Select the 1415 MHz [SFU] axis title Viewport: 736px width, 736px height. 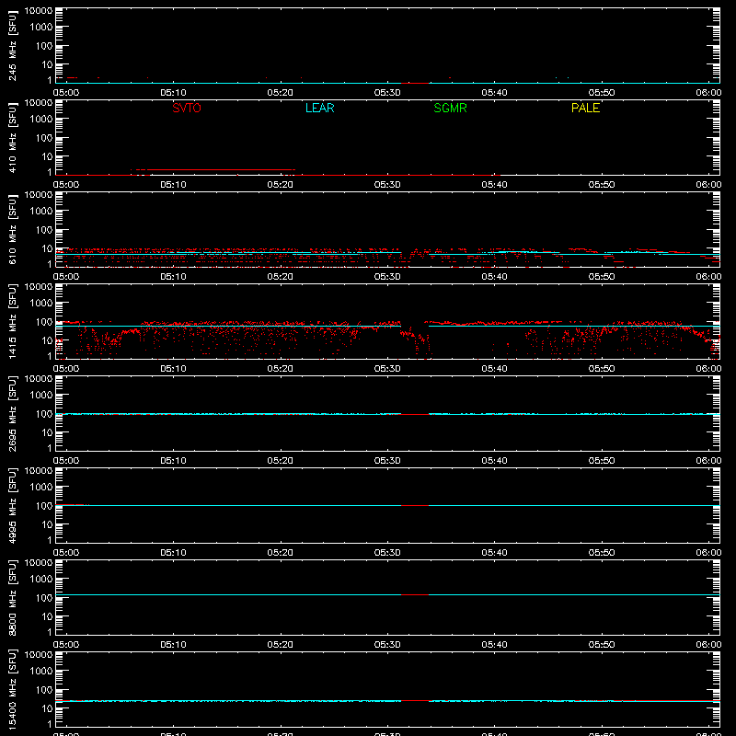tap(12, 322)
